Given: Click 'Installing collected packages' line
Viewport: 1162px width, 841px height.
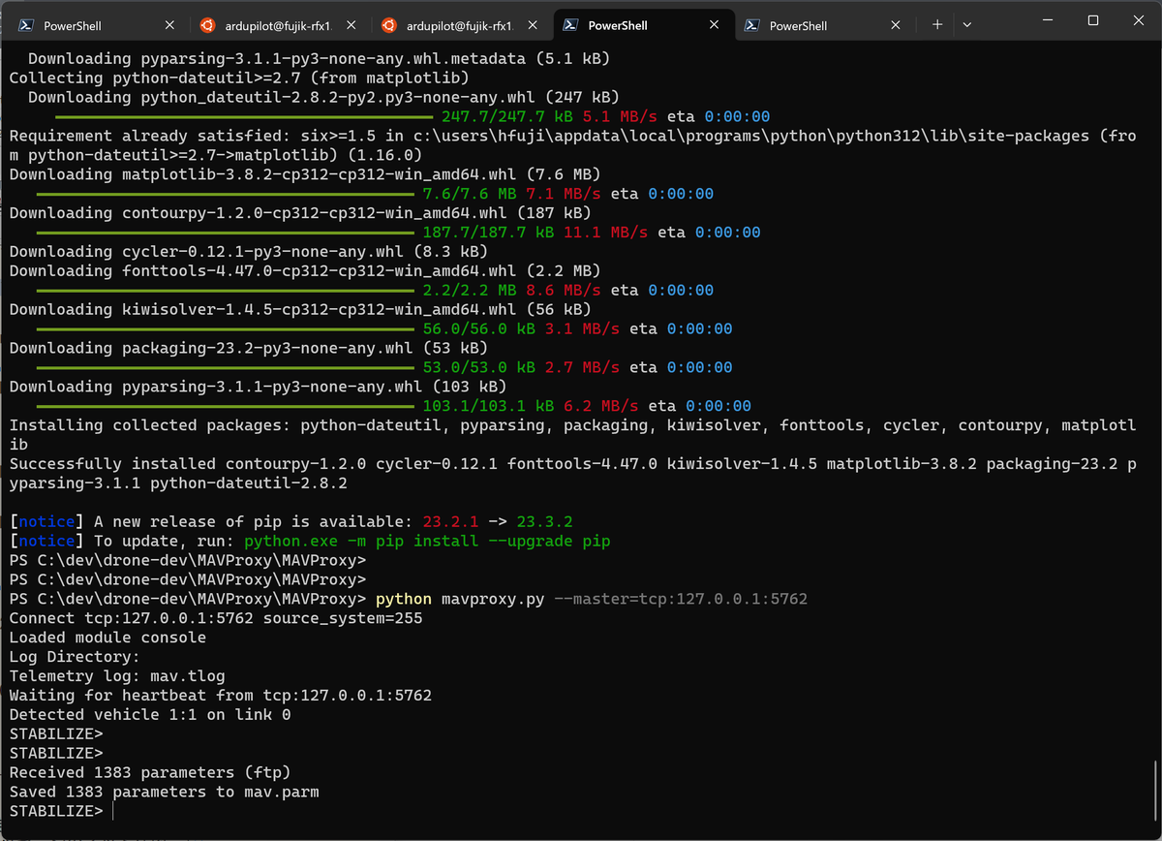Looking at the screenshot, I should [572, 435].
